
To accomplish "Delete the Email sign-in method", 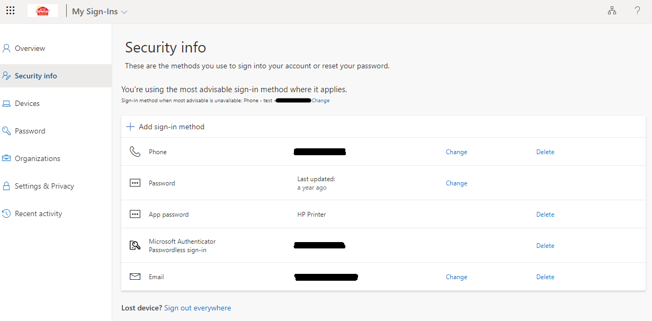I will [545, 277].
